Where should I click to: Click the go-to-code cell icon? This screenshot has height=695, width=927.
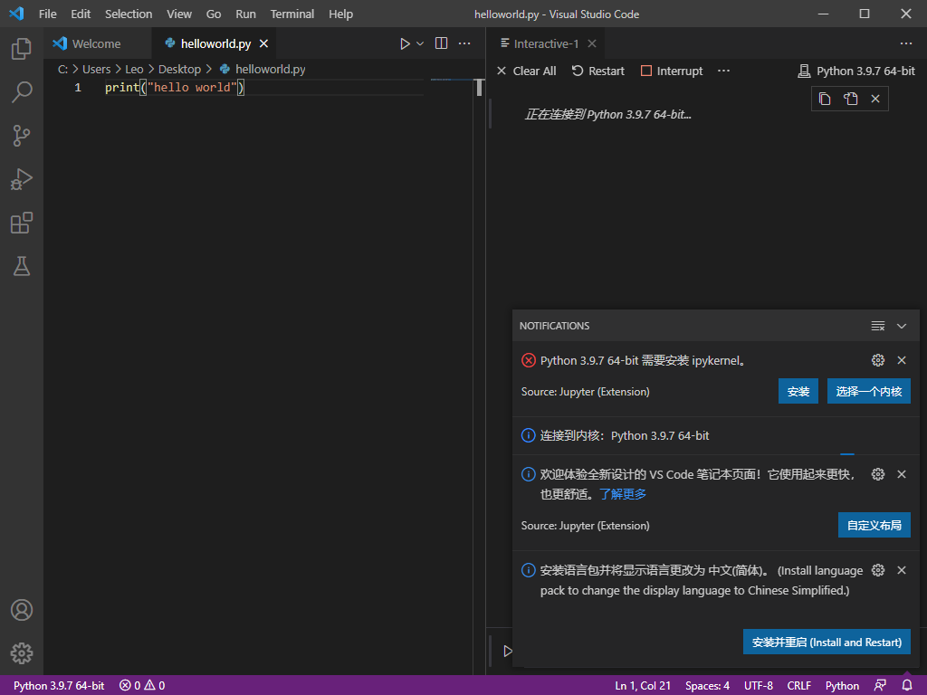850,99
